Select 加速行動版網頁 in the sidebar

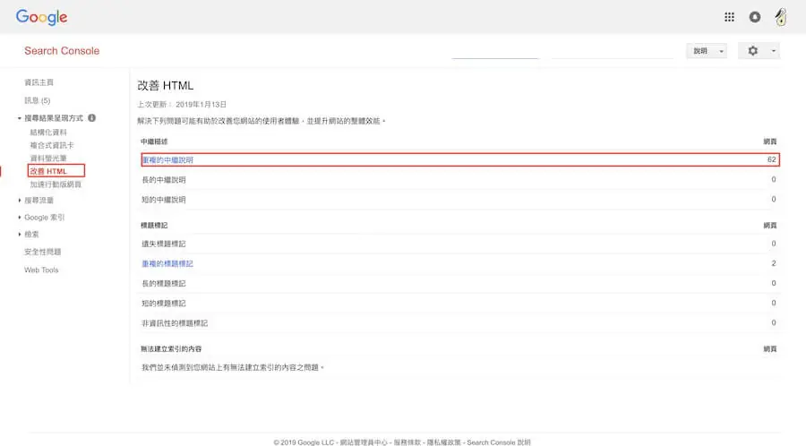click(x=56, y=184)
